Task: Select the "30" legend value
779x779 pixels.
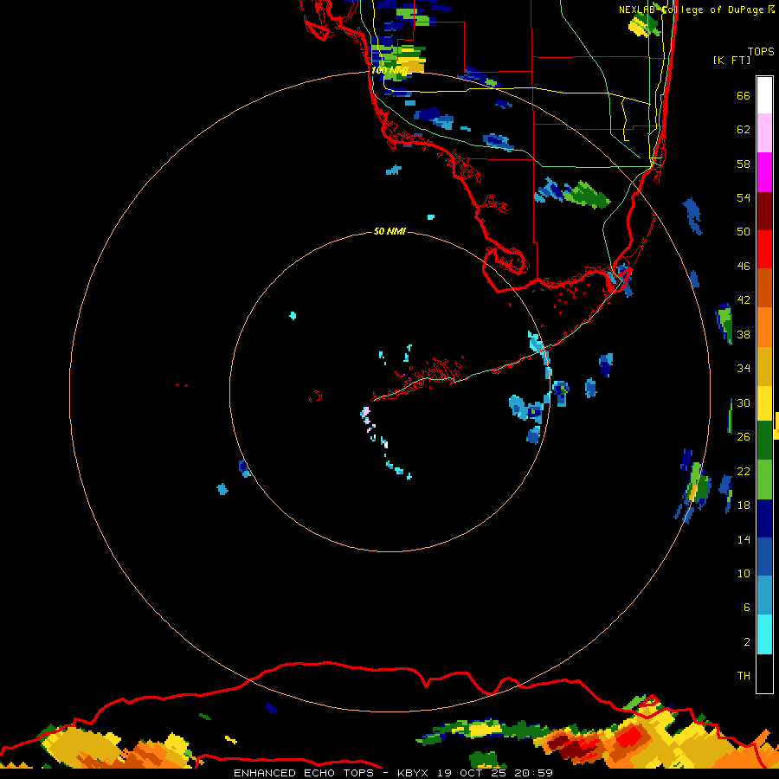Action: [744, 402]
